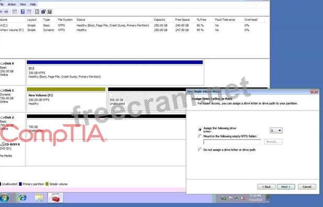Image resolution: width=323 pixels, height=207 pixels.
Task: Click the forward arrow toolbar icon
Action: click(6, 11)
